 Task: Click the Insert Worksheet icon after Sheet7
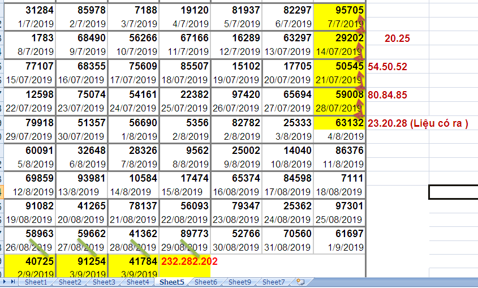tap(300, 282)
